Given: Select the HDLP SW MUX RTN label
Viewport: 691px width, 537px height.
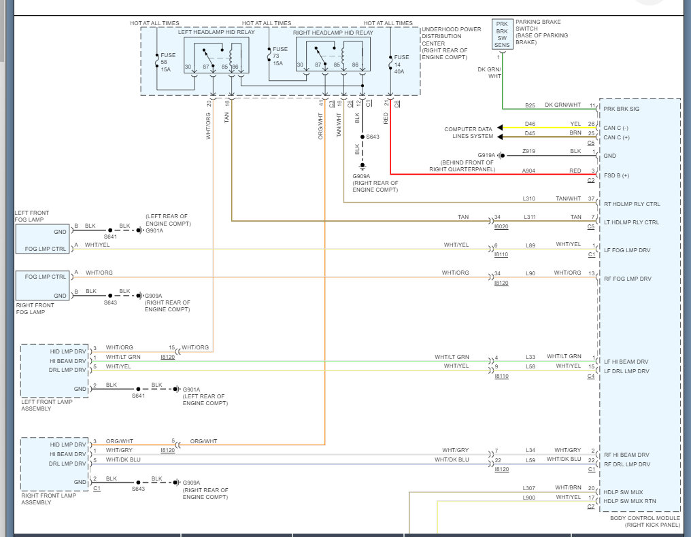Looking at the screenshot, I should (x=629, y=502).
